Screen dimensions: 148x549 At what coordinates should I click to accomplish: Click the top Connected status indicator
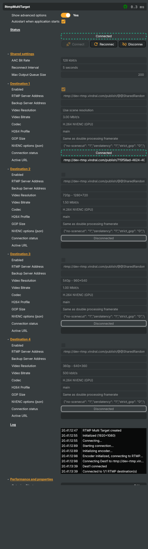[x=104, y=36]
